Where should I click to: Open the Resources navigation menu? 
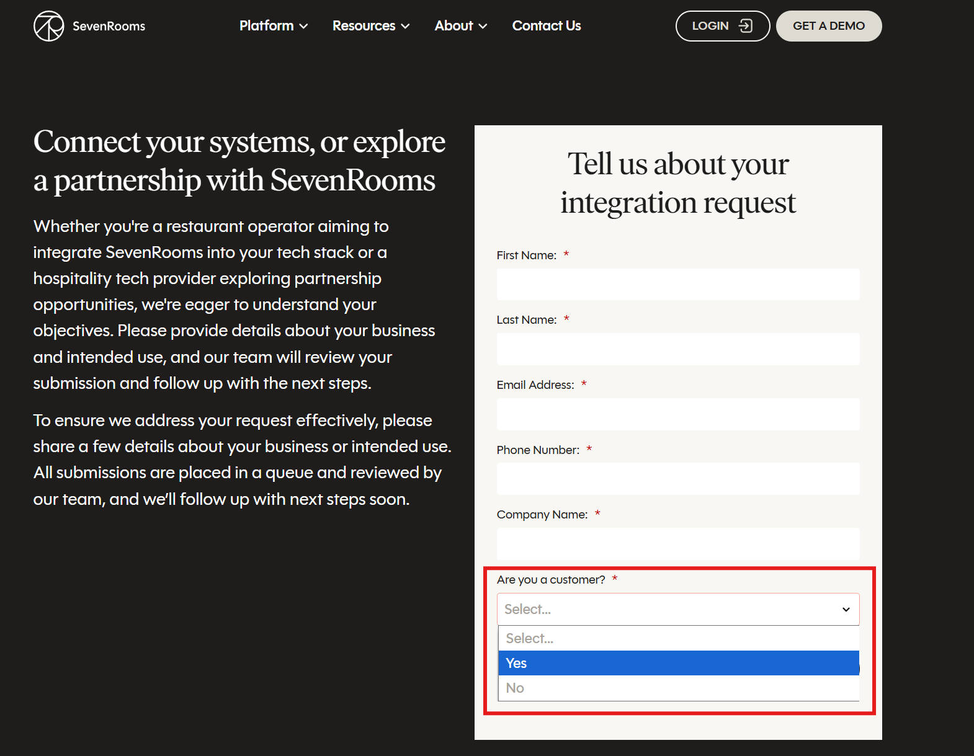(364, 26)
